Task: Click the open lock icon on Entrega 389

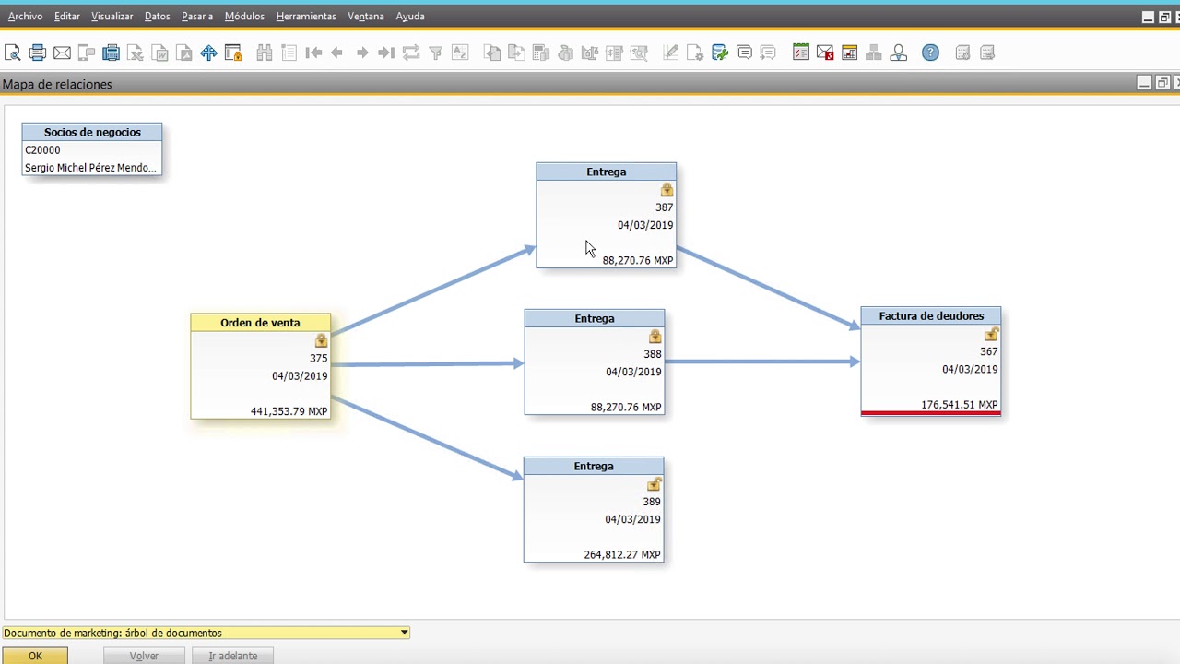Action: tap(655, 484)
